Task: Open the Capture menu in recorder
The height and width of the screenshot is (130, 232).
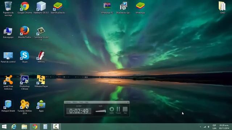Action: [x=68, y=102]
